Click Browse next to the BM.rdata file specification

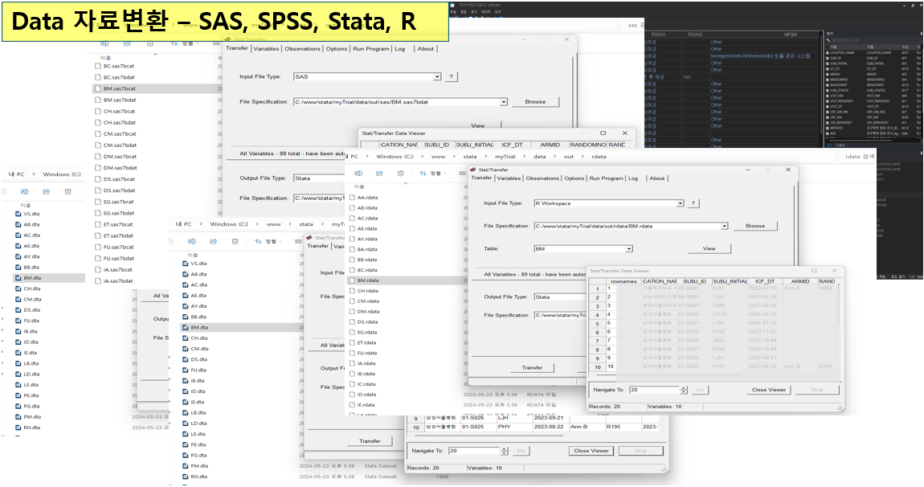pos(755,226)
